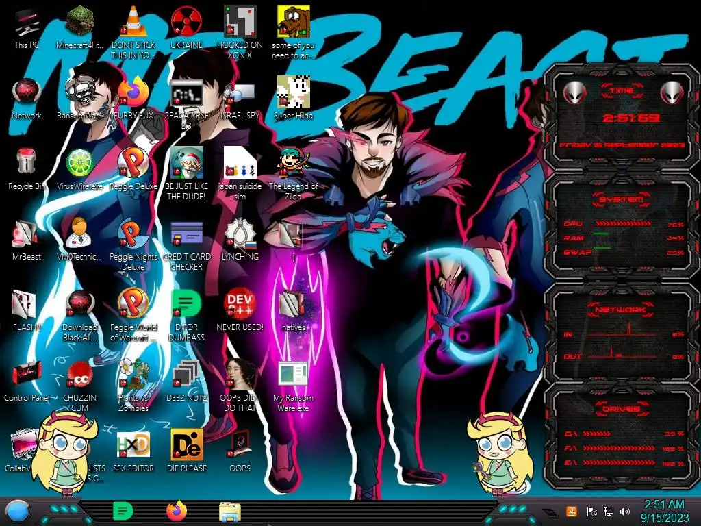Click the volume speaker tray icon
701x526 pixels.
pos(625,511)
